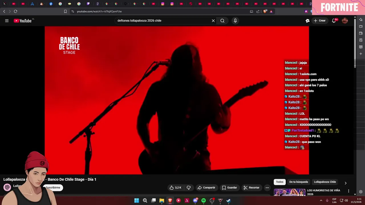This screenshot has width=365, height=205.
Task: Open the YouTube account avatar menu
Action: pos(345,20)
